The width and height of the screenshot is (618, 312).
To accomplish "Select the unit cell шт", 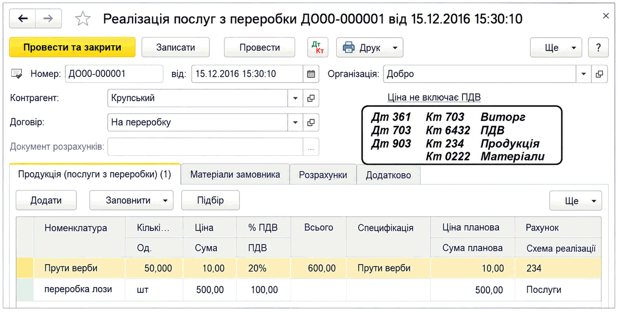I will coord(154,290).
